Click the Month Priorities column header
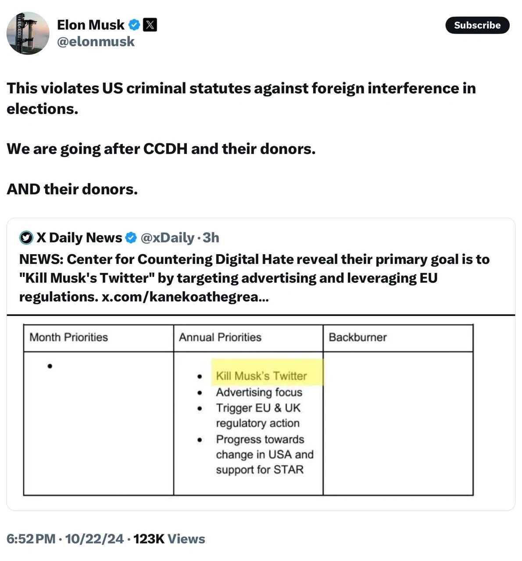This screenshot has height=561, width=522. (69, 337)
